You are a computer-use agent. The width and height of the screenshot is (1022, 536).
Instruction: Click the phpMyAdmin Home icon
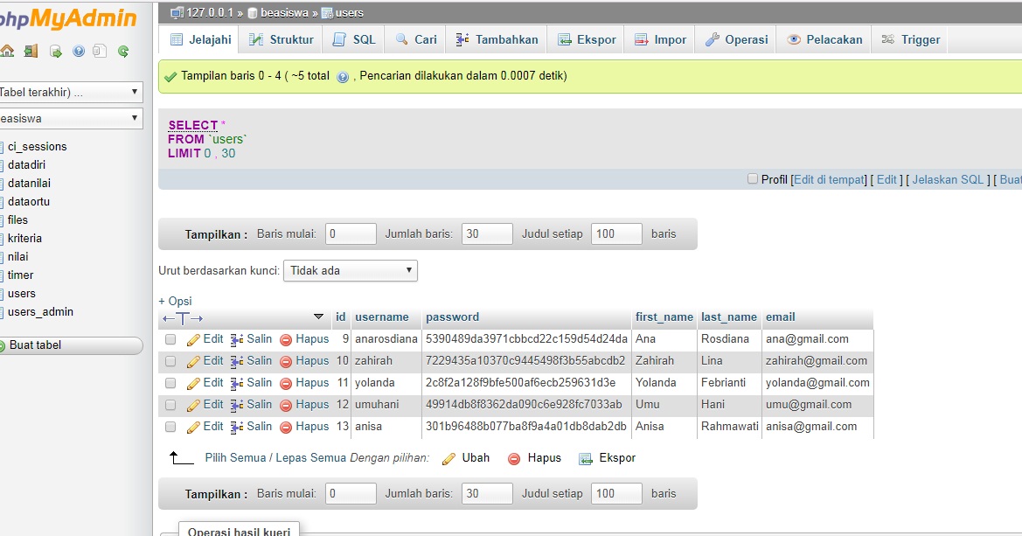click(x=7, y=51)
